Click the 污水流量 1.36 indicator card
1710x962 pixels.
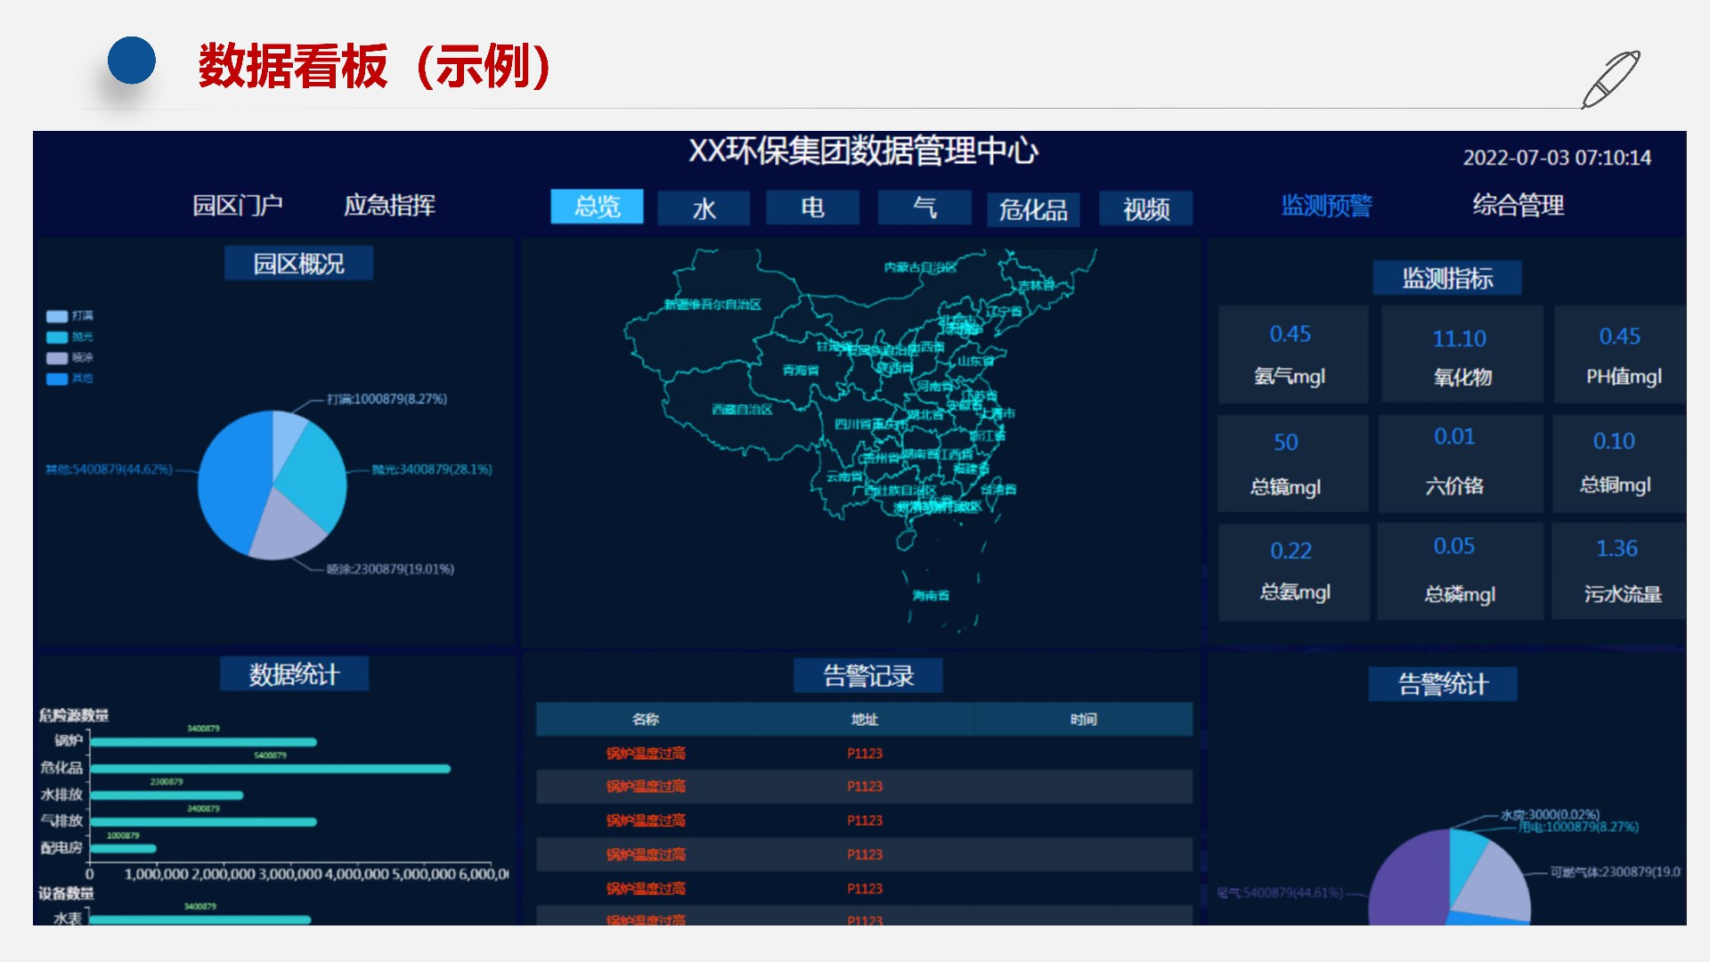click(x=1621, y=571)
